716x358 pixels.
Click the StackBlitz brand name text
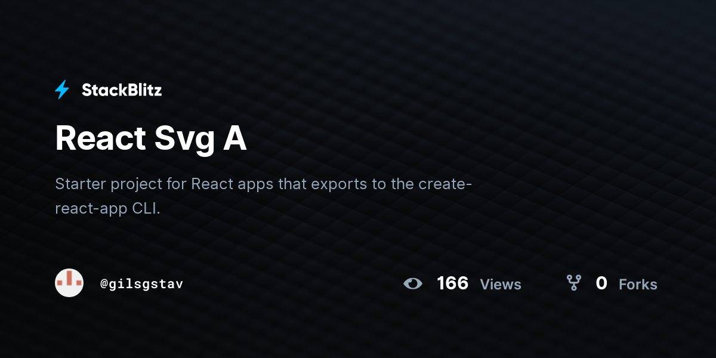[122, 90]
